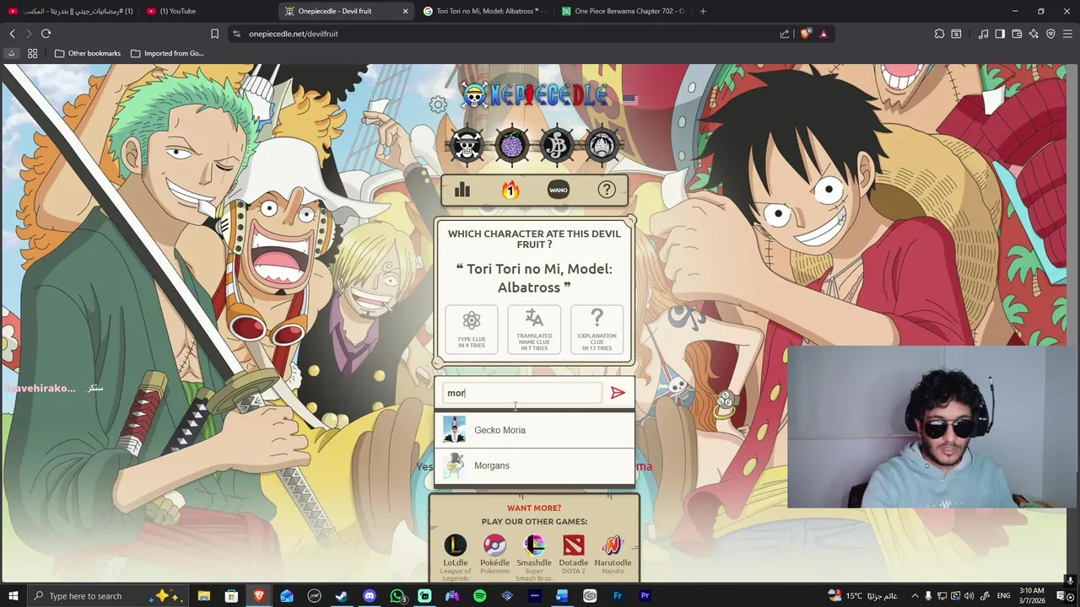Screen dimensions: 1080x607
Task: Open File Explorer from the taskbar
Action: pyautogui.click(x=203, y=596)
